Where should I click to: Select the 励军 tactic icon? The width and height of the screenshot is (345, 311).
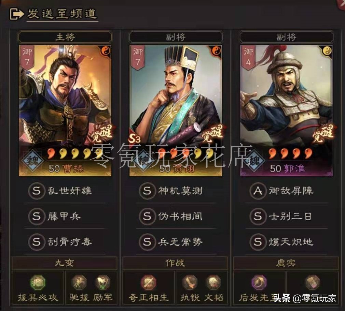tap(102, 283)
